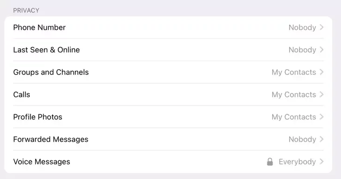Open the Phone Number privacy setting
The height and width of the screenshot is (179, 341).
pyautogui.click(x=168, y=27)
